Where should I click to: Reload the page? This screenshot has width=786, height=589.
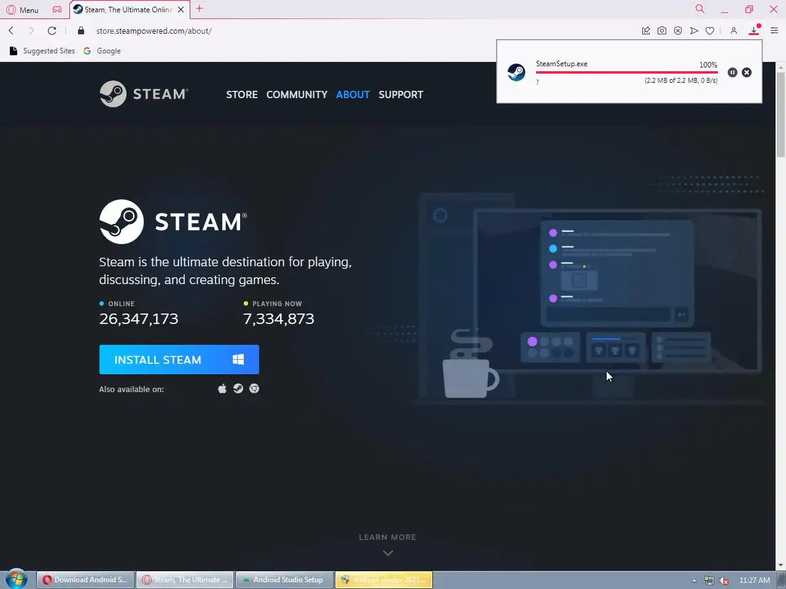[x=52, y=31]
